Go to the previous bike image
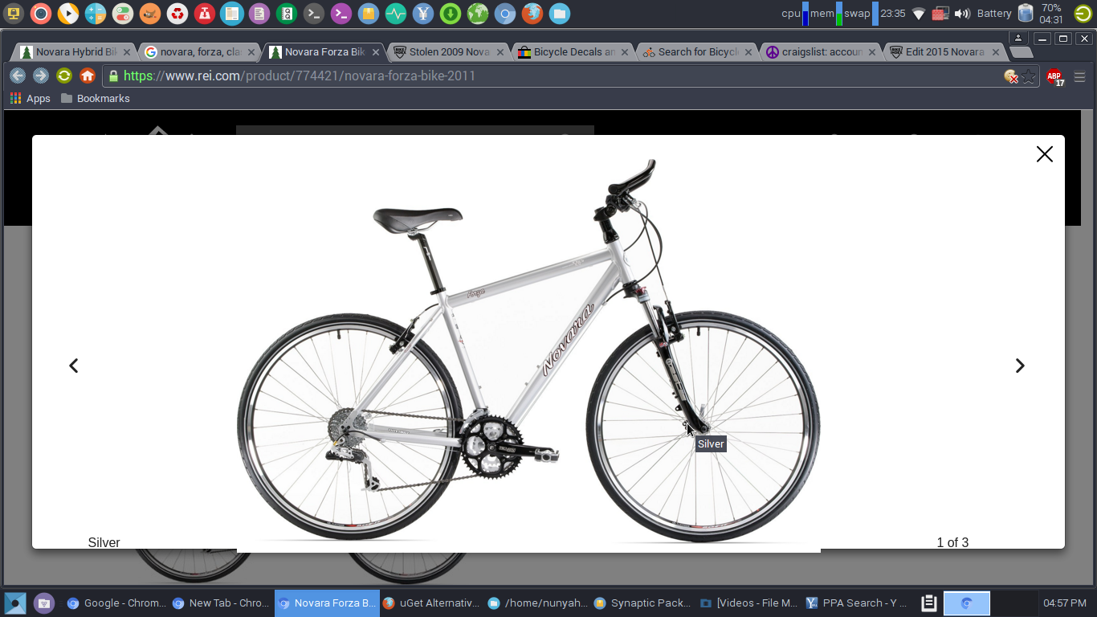Screen dimensions: 1097x617 click(74, 366)
